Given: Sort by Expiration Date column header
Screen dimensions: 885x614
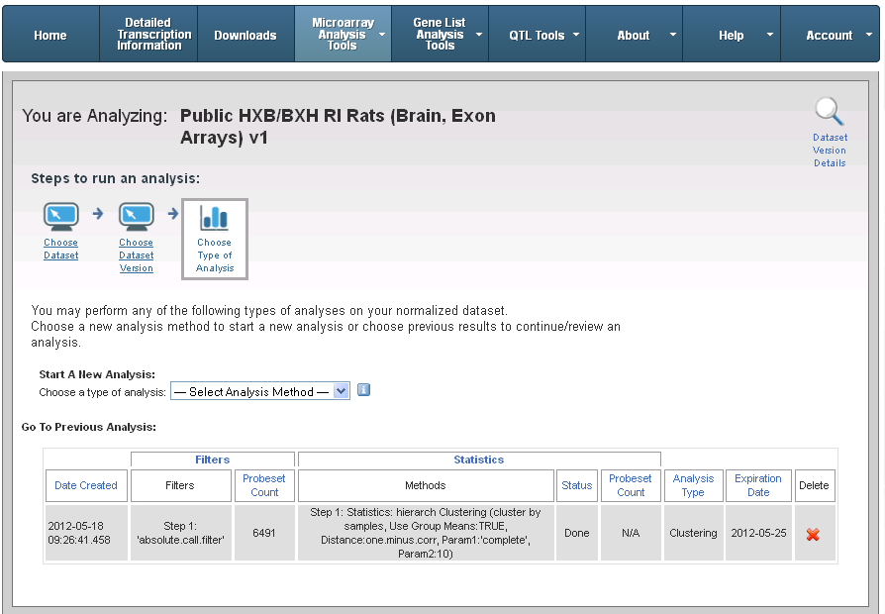Looking at the screenshot, I should click(758, 485).
